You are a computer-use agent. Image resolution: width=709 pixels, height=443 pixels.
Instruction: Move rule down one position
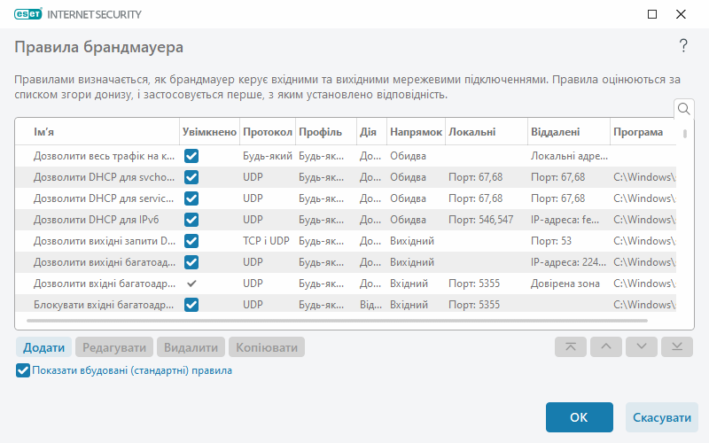(641, 347)
